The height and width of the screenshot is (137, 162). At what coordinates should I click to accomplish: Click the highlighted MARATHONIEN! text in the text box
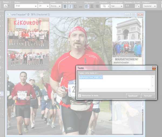point(91,77)
